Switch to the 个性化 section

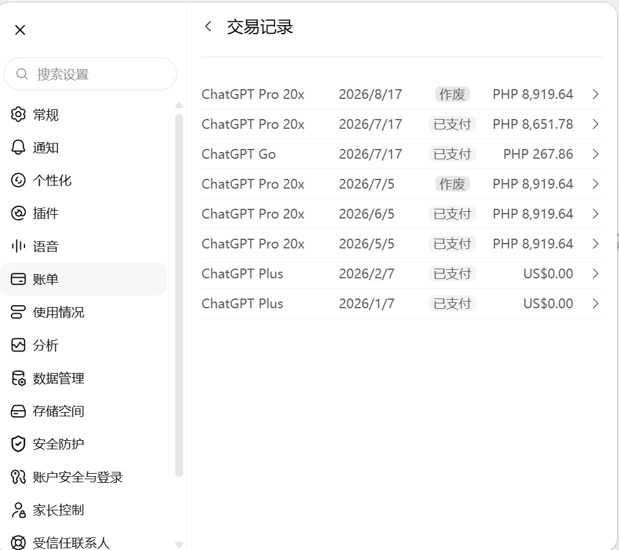point(83,181)
